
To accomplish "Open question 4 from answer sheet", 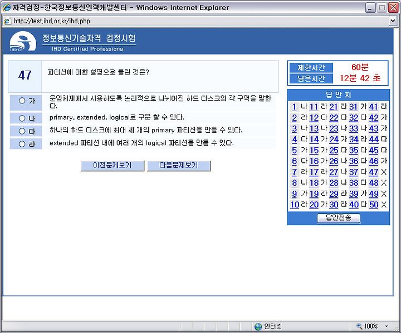I will pos(295,140).
